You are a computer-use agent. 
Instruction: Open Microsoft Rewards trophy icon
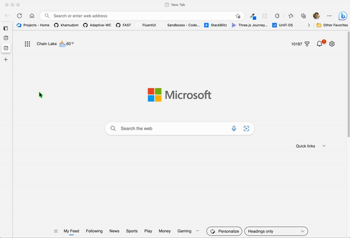coord(307,44)
